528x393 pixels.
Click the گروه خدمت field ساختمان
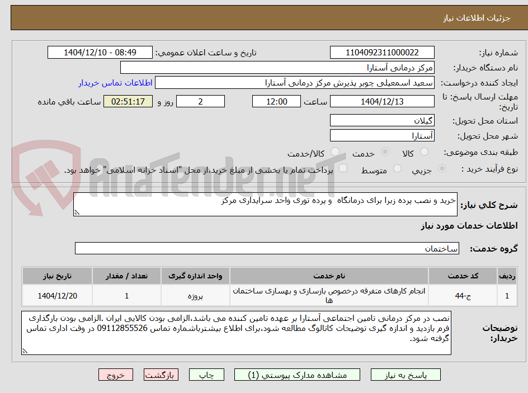click(267, 248)
